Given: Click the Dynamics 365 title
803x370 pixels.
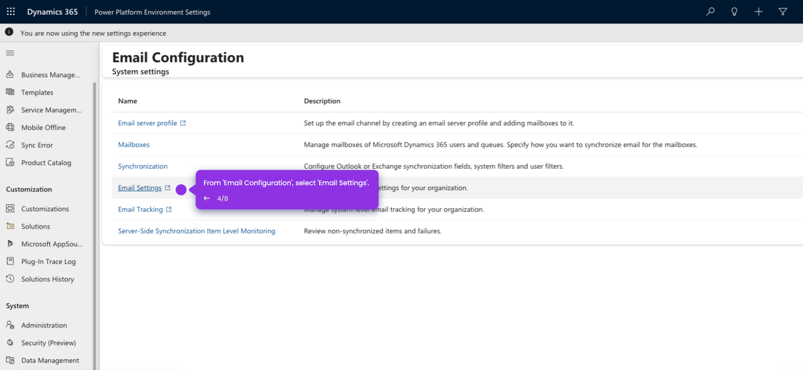Looking at the screenshot, I should pyautogui.click(x=52, y=12).
